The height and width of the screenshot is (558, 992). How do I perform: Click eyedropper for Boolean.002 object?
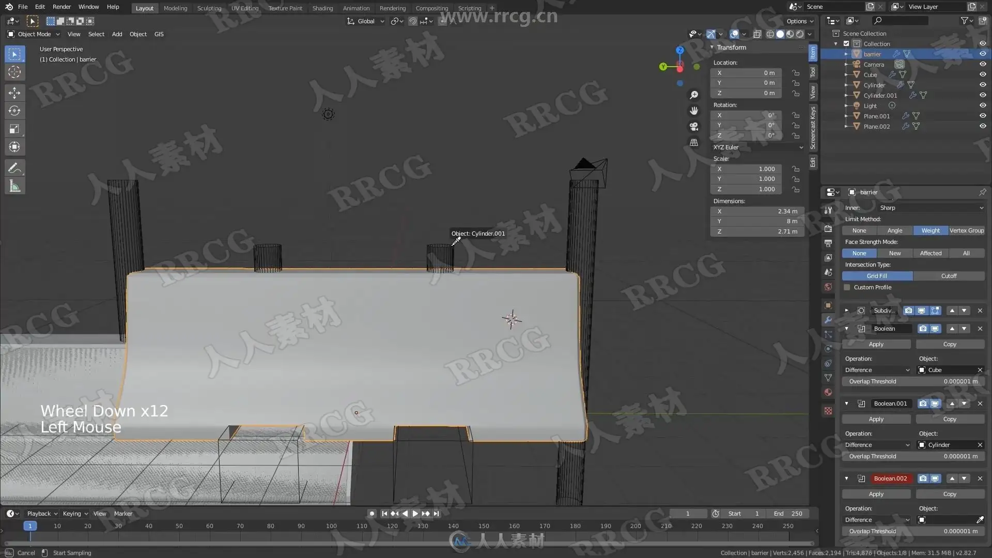click(x=980, y=520)
